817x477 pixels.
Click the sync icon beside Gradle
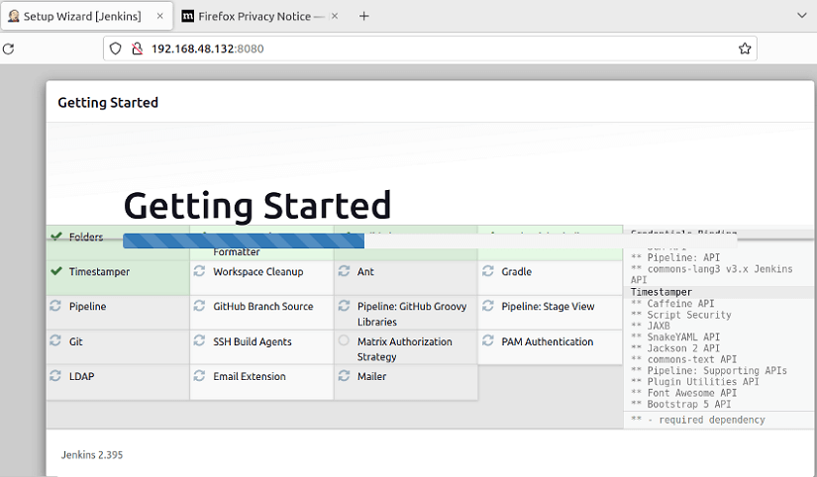(x=487, y=271)
